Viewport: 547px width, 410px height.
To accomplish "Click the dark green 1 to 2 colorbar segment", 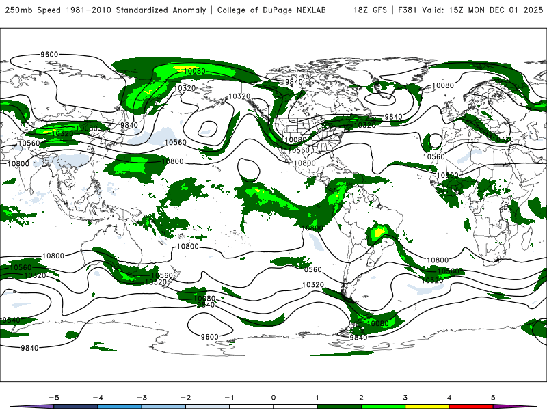I will [x=339, y=407].
